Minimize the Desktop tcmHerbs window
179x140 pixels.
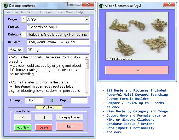(x=71, y=5)
